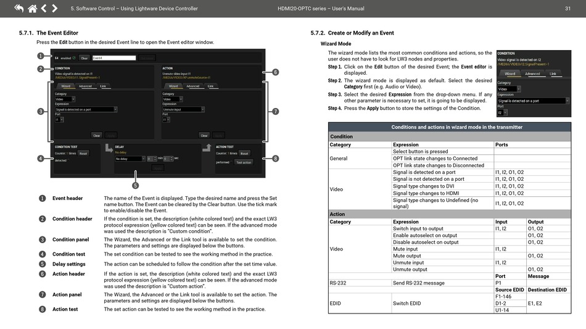The image size is (586, 329).
Task: Open the 'Unmute input' Expression dropdown
Action: coord(183,109)
